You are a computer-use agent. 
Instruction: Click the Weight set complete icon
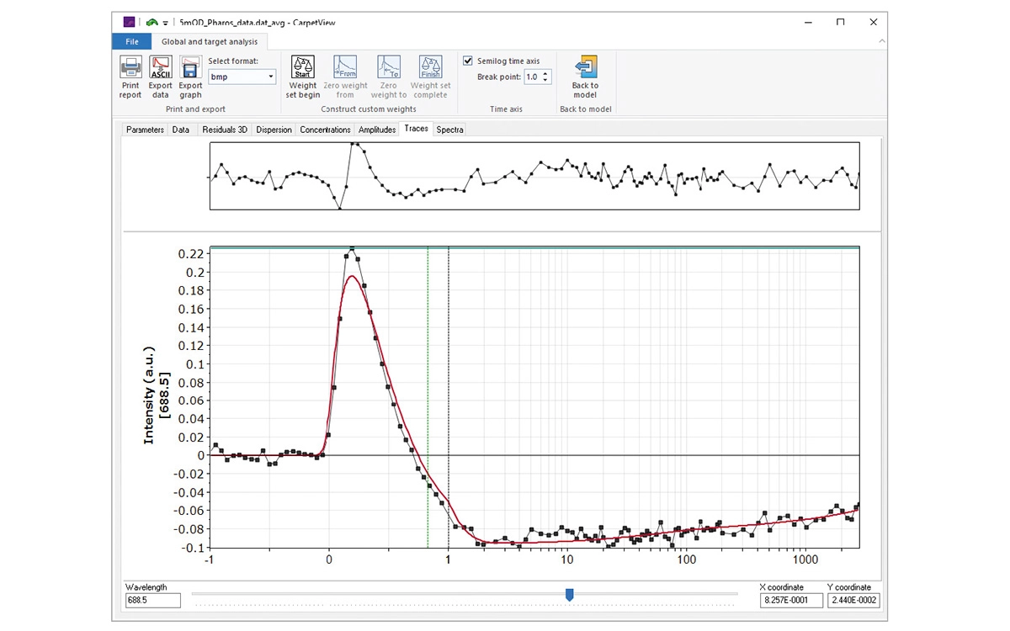(430, 68)
